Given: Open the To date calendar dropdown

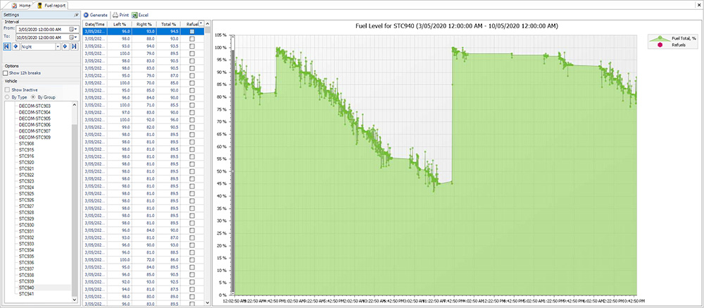Looking at the screenshot, I should (74, 37).
